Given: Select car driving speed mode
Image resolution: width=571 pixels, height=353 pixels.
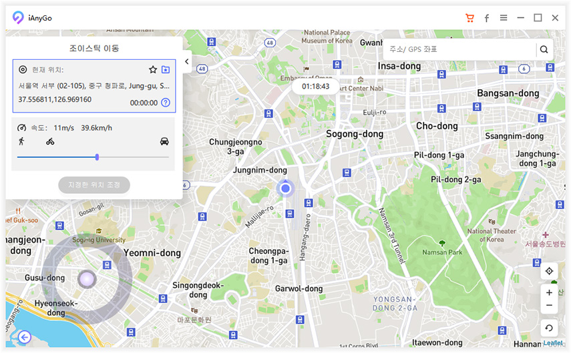Looking at the screenshot, I should (x=164, y=141).
